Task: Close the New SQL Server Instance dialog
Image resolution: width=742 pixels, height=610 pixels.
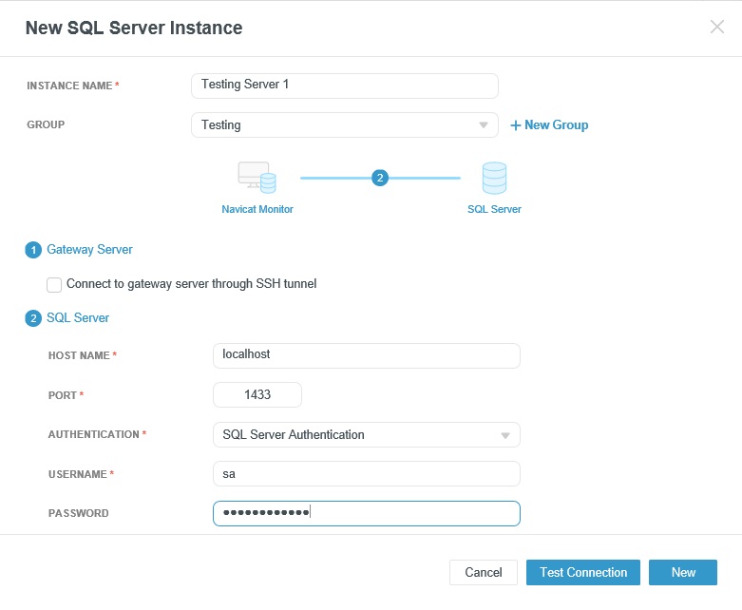Action: click(x=717, y=27)
